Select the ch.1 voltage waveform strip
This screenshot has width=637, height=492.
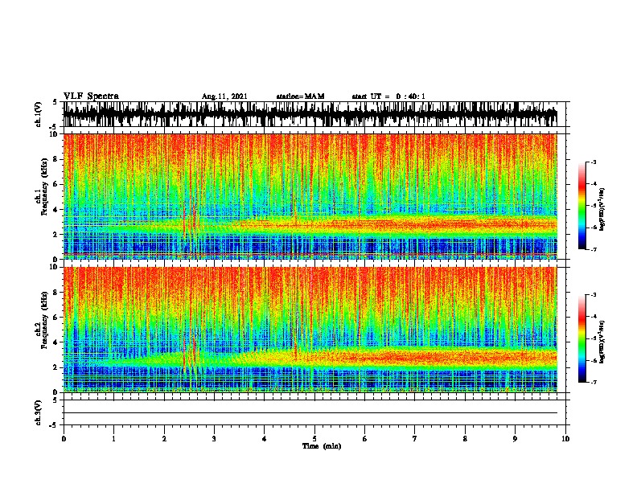[310, 114]
